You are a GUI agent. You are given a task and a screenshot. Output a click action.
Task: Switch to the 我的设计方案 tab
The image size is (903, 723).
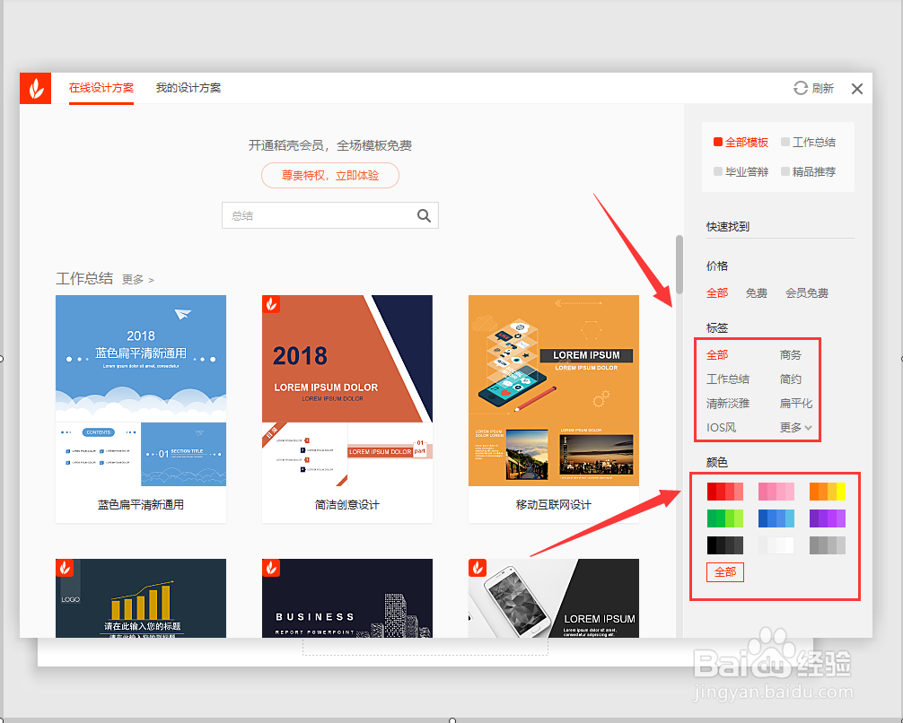188,88
